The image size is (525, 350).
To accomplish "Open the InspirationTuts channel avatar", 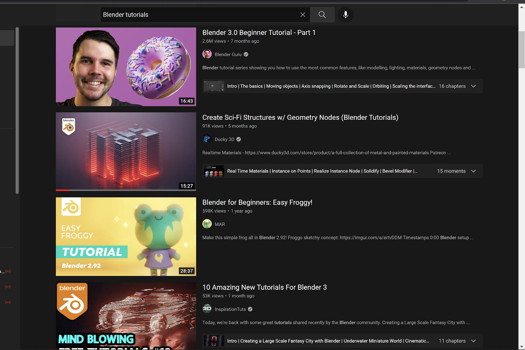I will (x=207, y=309).
